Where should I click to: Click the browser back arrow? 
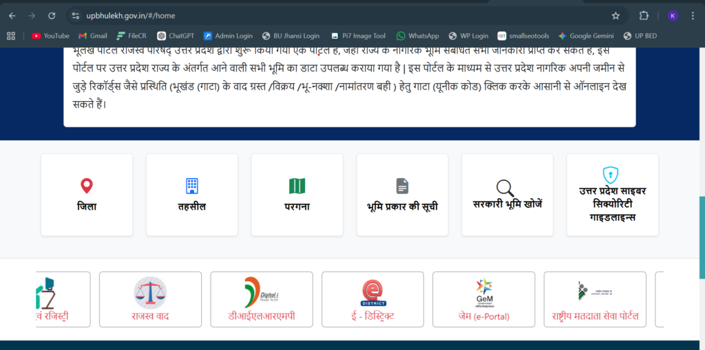(x=12, y=16)
